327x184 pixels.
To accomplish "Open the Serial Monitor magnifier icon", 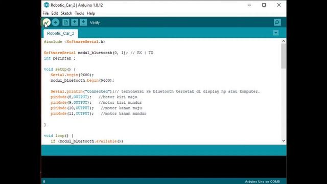I will click(277, 22).
